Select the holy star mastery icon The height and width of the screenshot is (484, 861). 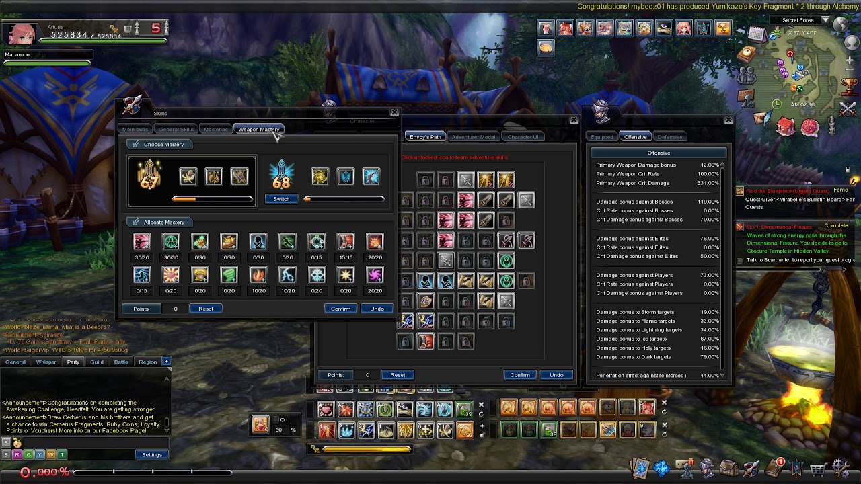(346, 275)
